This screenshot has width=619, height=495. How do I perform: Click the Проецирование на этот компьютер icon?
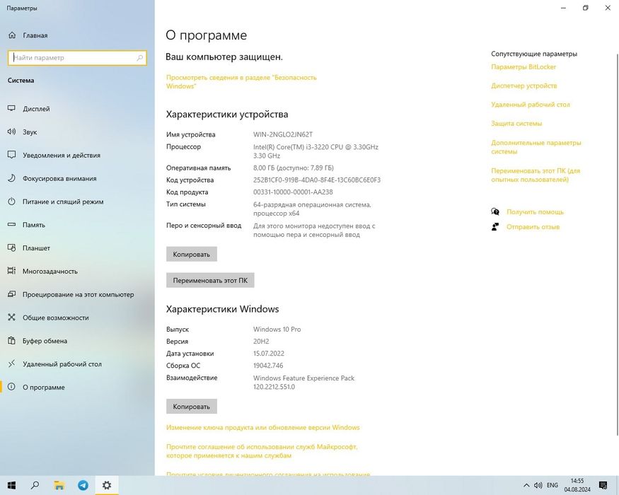point(11,294)
